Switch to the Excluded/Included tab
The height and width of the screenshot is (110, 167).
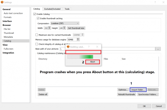(52, 9)
